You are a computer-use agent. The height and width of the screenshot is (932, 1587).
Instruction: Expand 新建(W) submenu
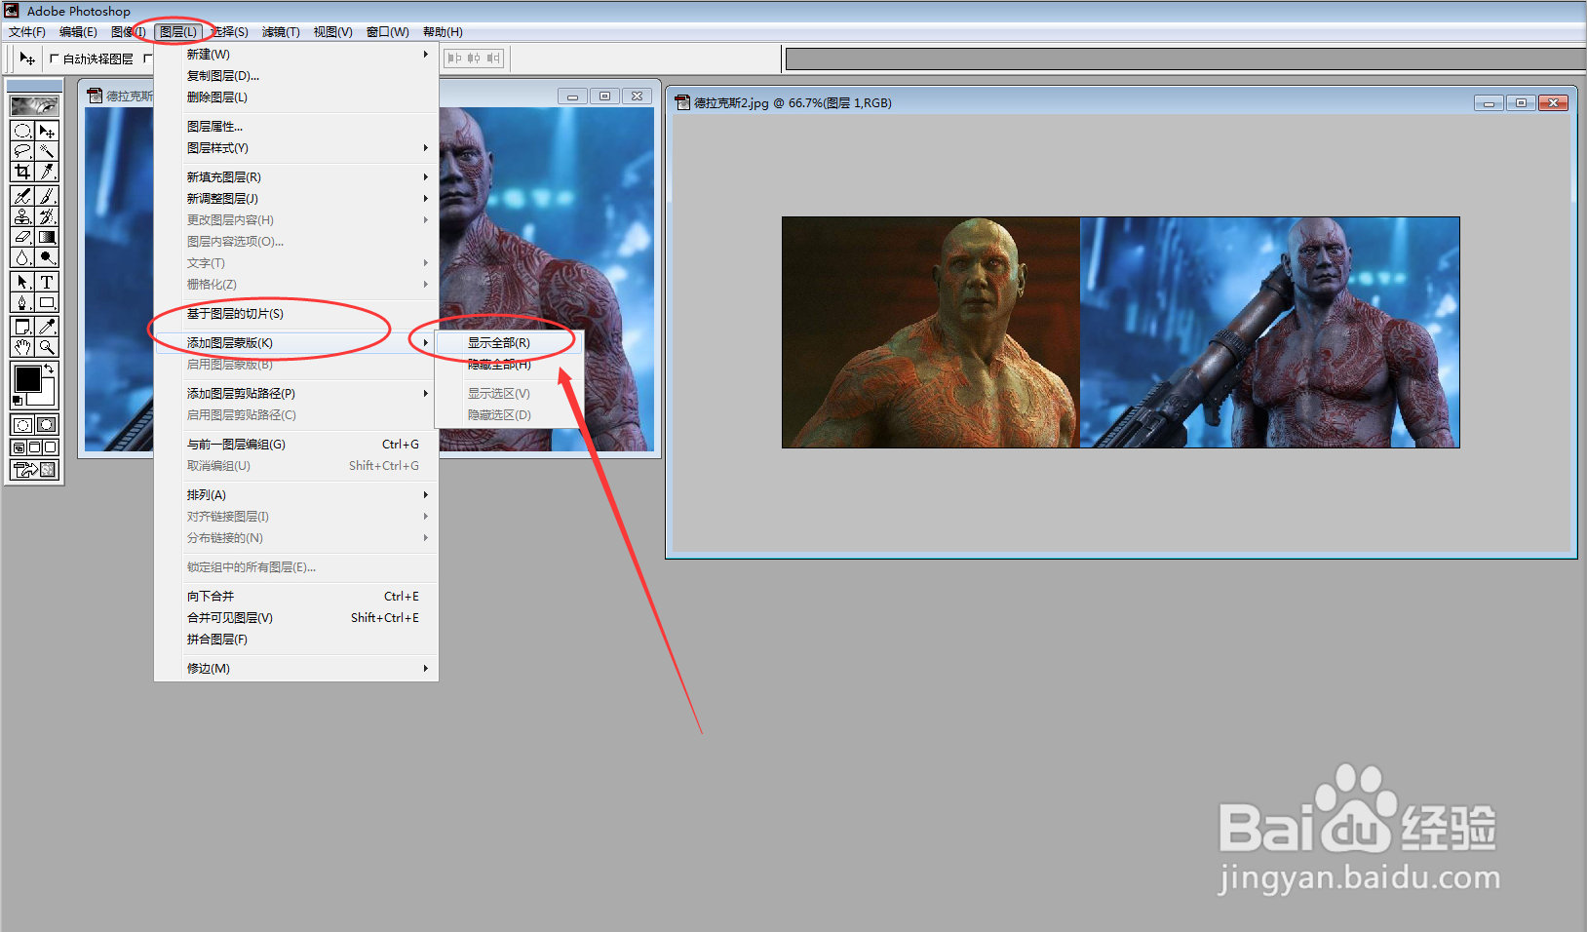click(x=296, y=55)
